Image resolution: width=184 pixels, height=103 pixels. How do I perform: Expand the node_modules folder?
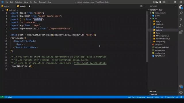click(x=151, y=13)
